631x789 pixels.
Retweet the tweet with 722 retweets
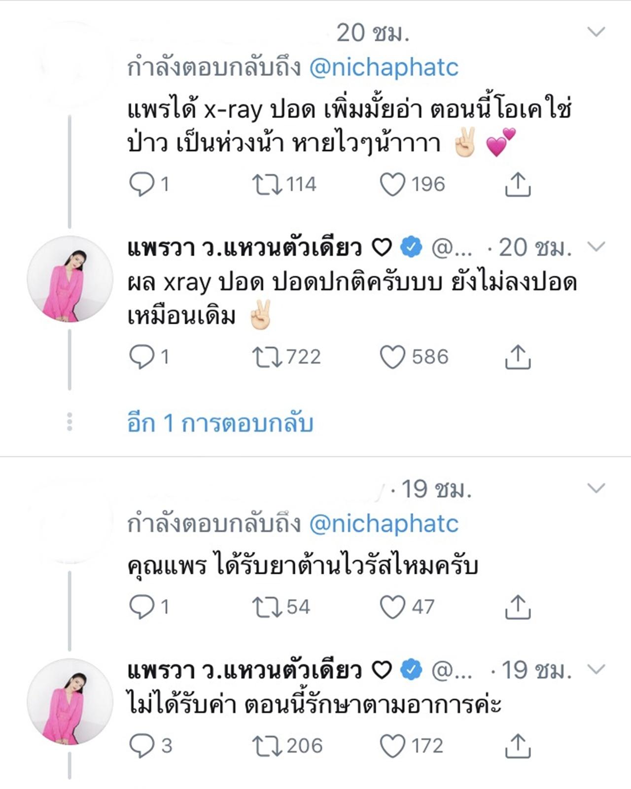click(x=267, y=357)
